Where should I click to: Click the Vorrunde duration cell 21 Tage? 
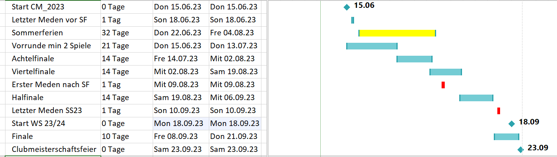tap(127, 46)
